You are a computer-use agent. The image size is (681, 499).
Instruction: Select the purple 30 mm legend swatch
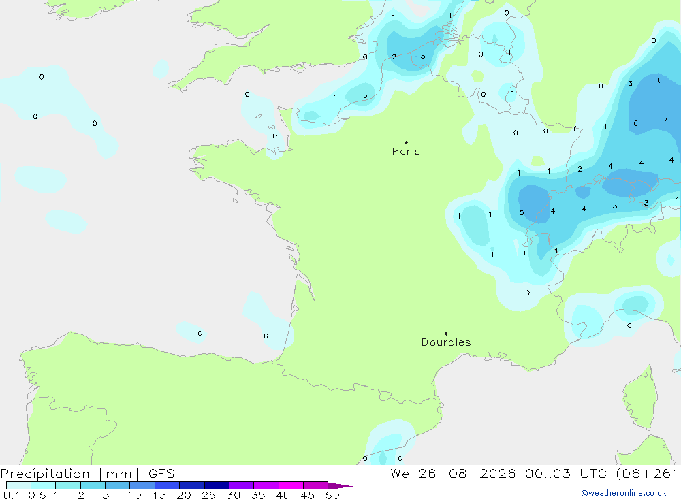tap(241, 485)
